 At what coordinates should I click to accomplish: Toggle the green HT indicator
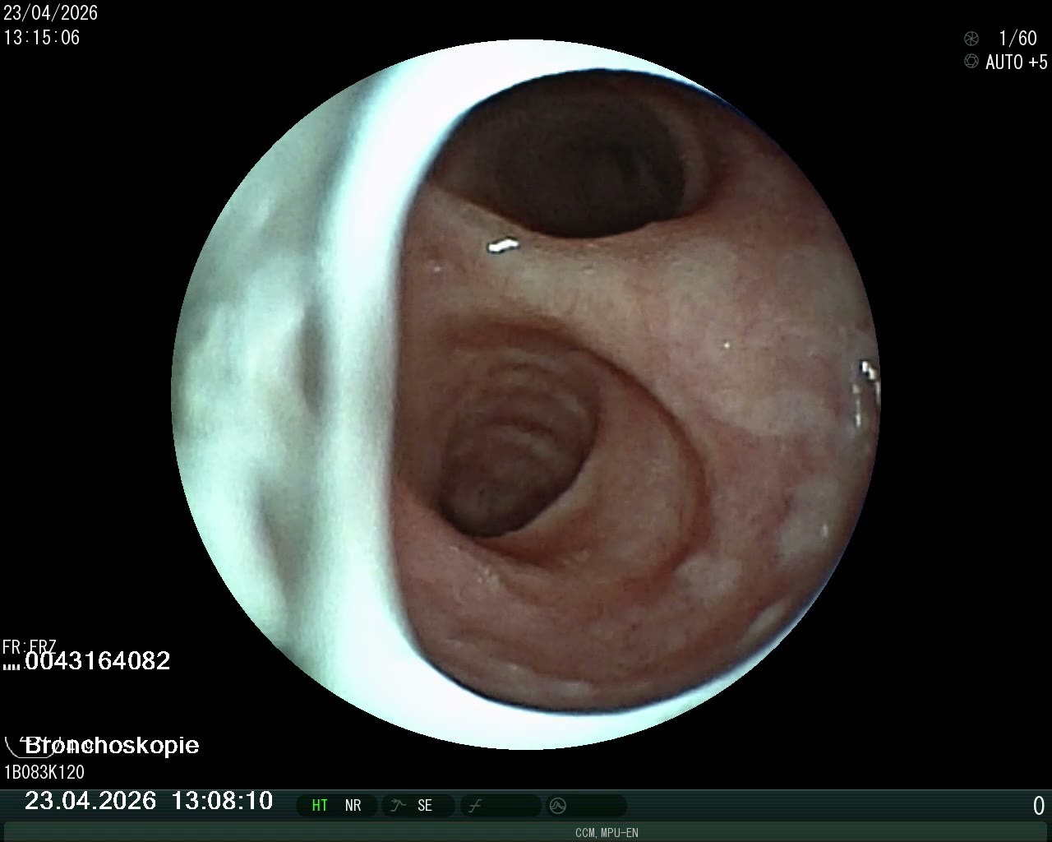(320, 806)
